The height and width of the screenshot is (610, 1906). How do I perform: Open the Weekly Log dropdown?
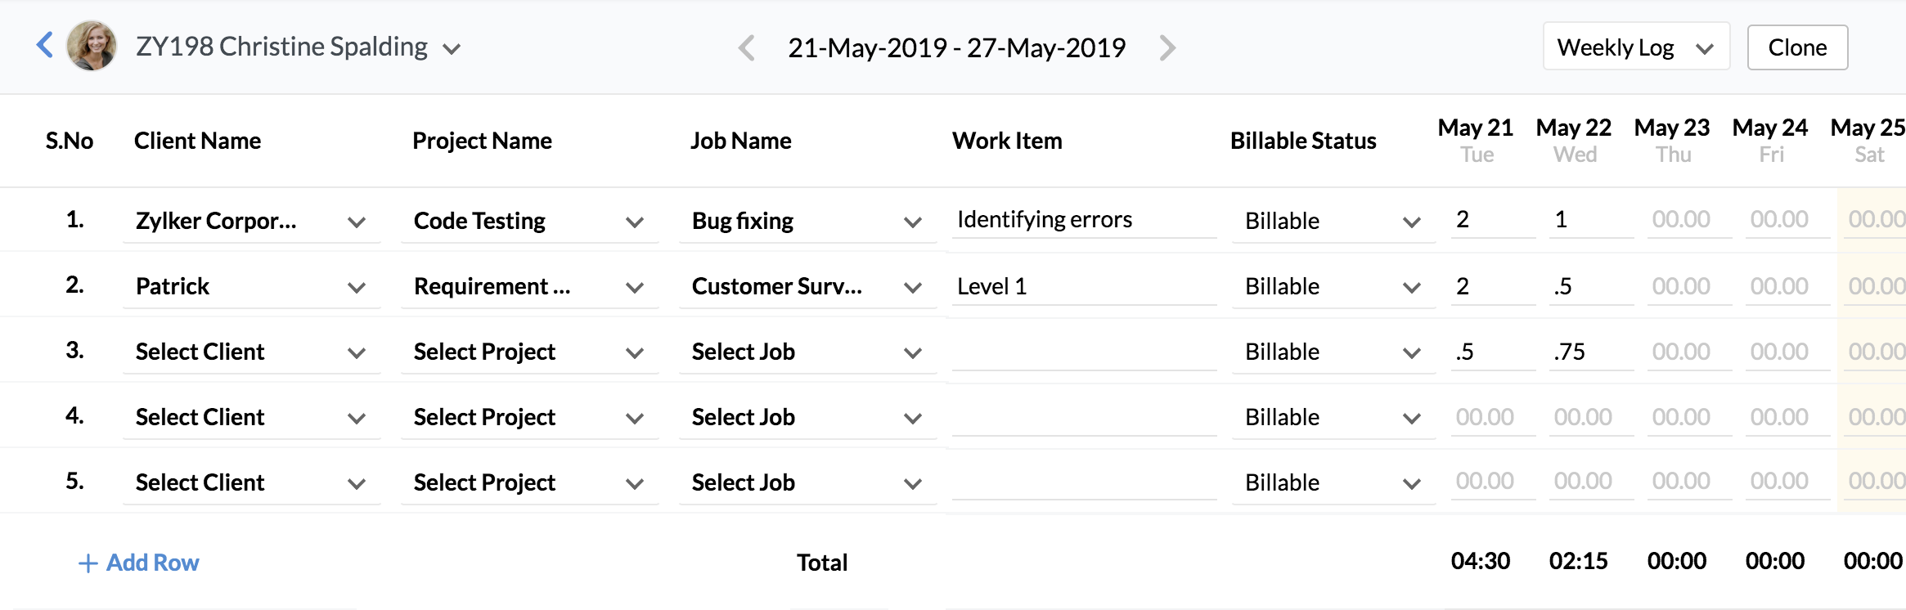pos(1636,47)
